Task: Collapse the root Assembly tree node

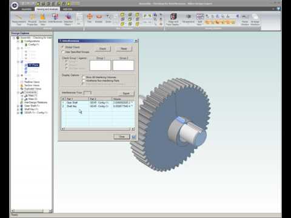Action: click(x=14, y=38)
